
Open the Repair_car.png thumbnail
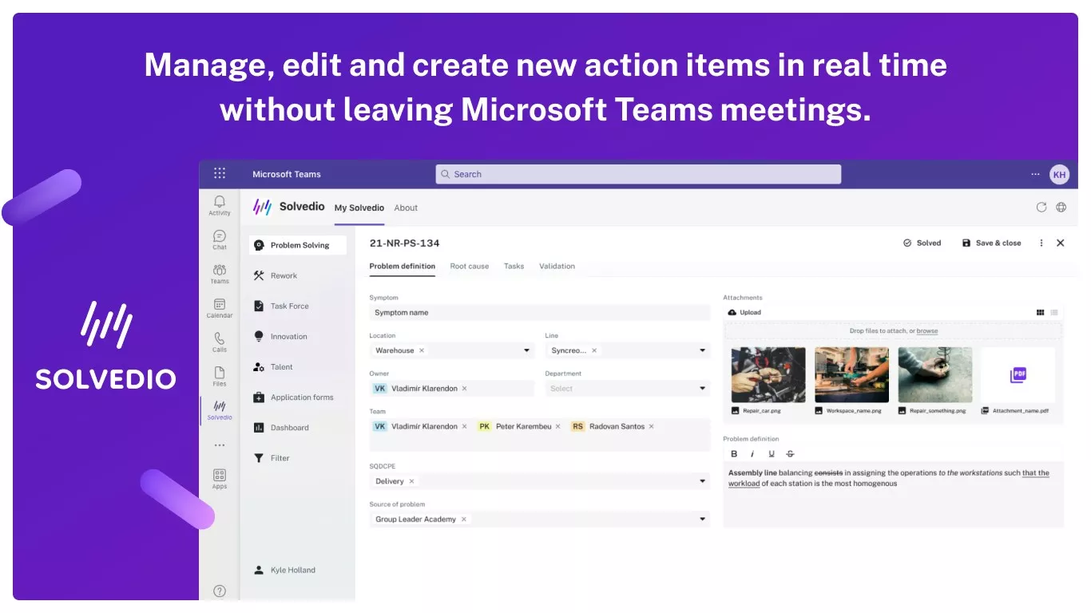coord(768,375)
